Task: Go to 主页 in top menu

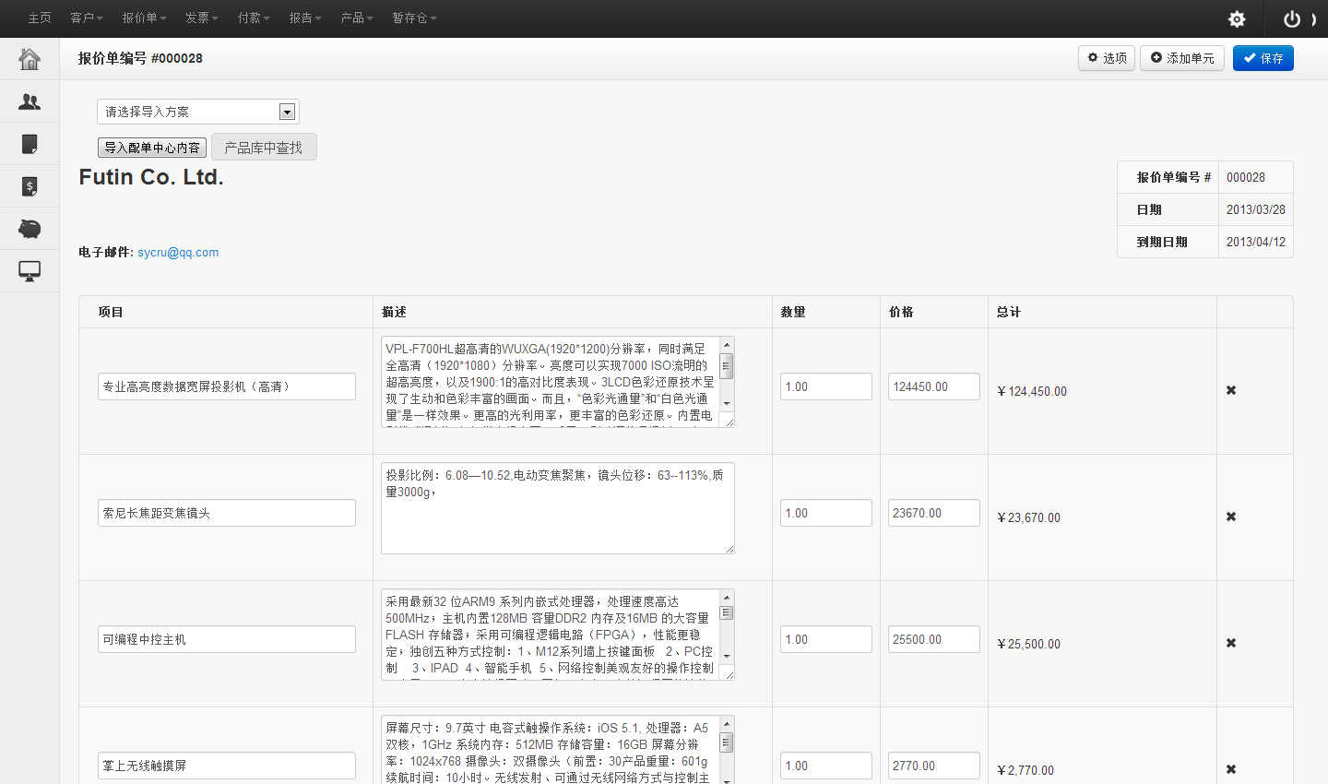Action: 40,18
